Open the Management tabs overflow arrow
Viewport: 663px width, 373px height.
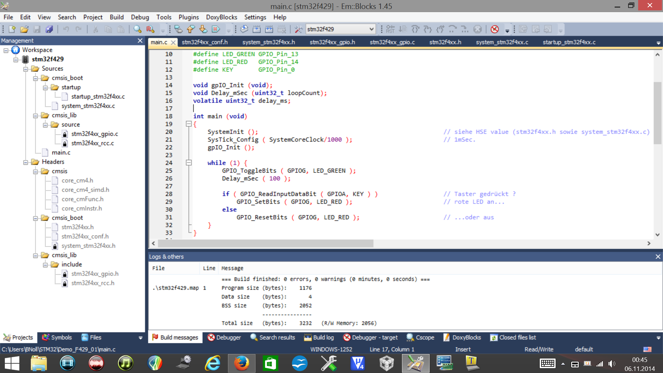tap(141, 338)
